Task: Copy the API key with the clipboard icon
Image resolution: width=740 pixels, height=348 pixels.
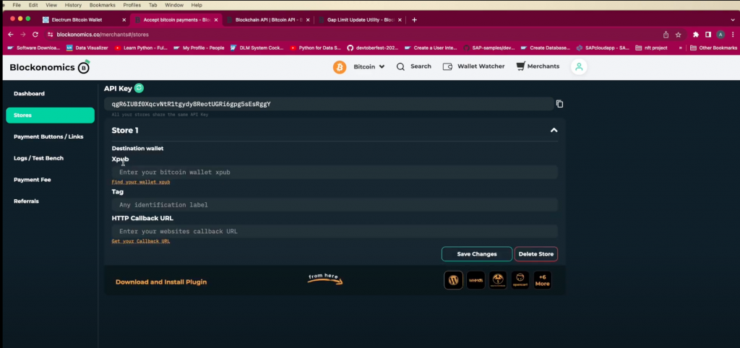Action: point(560,104)
